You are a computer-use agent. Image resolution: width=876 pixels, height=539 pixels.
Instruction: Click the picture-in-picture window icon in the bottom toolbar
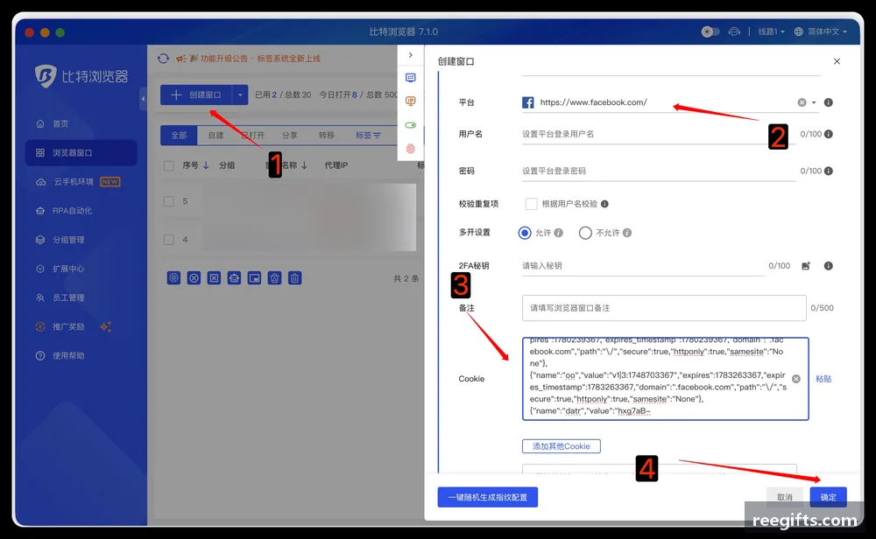[254, 278]
